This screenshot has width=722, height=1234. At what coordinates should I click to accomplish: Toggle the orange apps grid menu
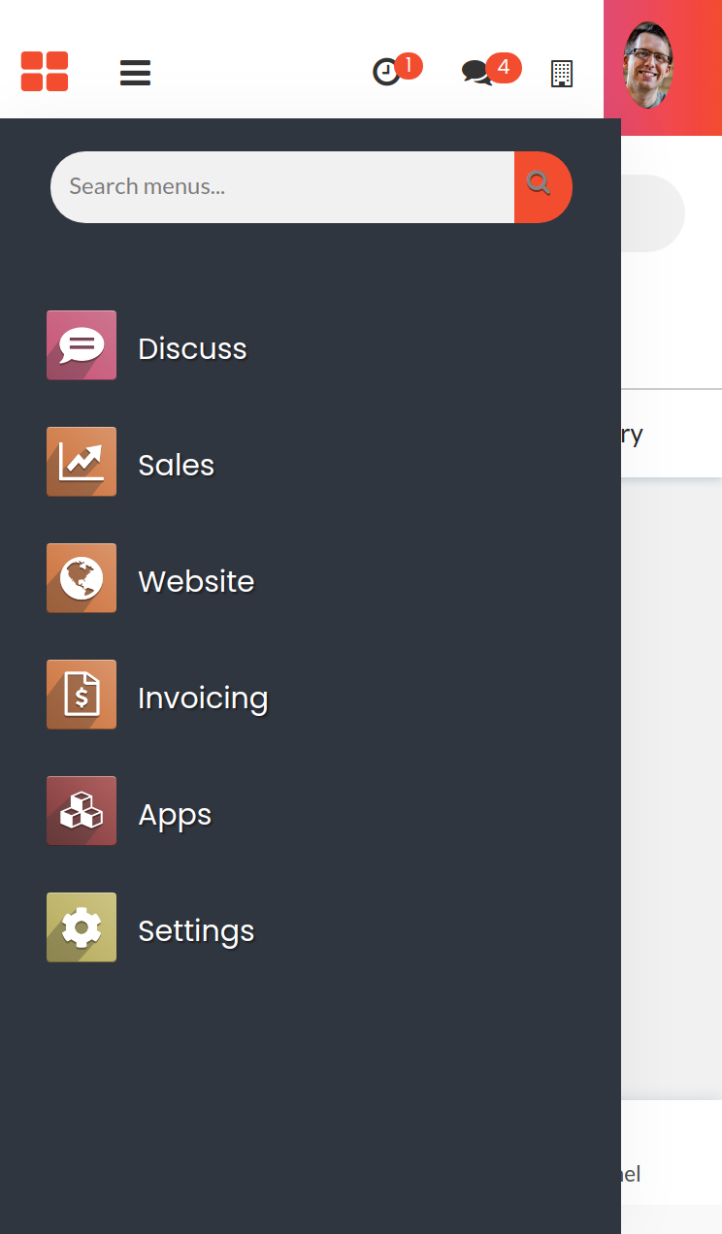point(45,72)
